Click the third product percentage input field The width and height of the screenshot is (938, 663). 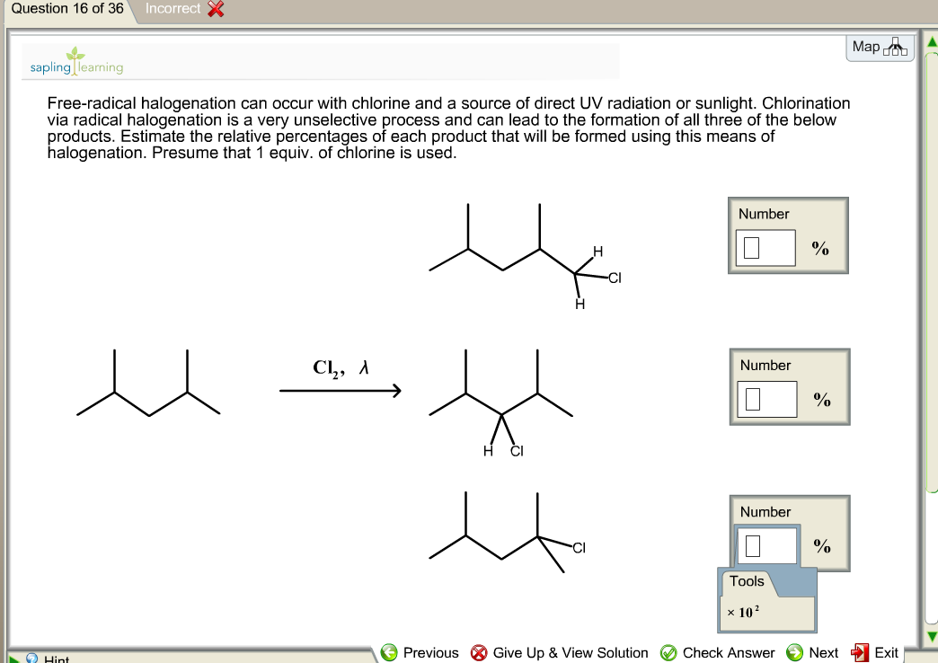[767, 545]
